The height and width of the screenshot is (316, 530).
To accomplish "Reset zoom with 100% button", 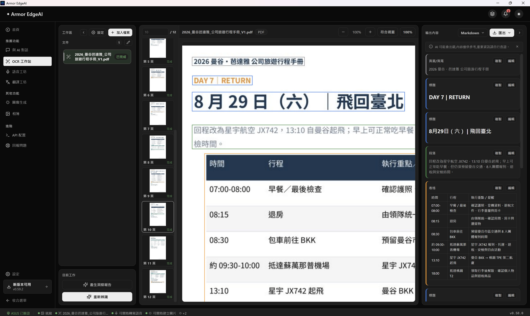I will (408, 32).
